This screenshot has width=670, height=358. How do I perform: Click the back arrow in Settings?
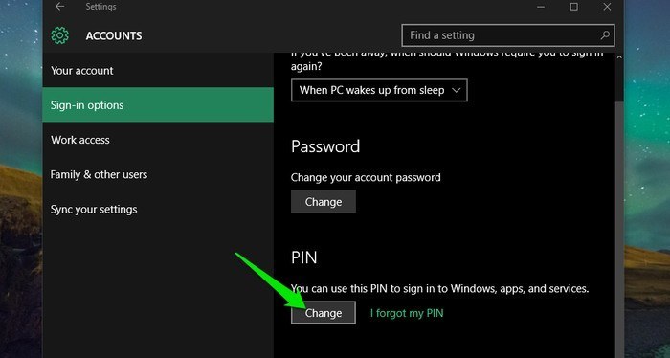[59, 7]
